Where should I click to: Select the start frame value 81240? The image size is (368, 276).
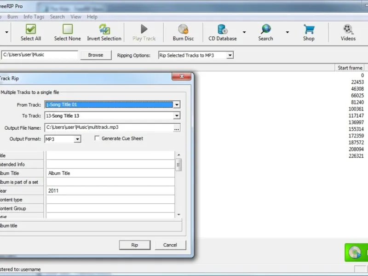pyautogui.click(x=357, y=102)
